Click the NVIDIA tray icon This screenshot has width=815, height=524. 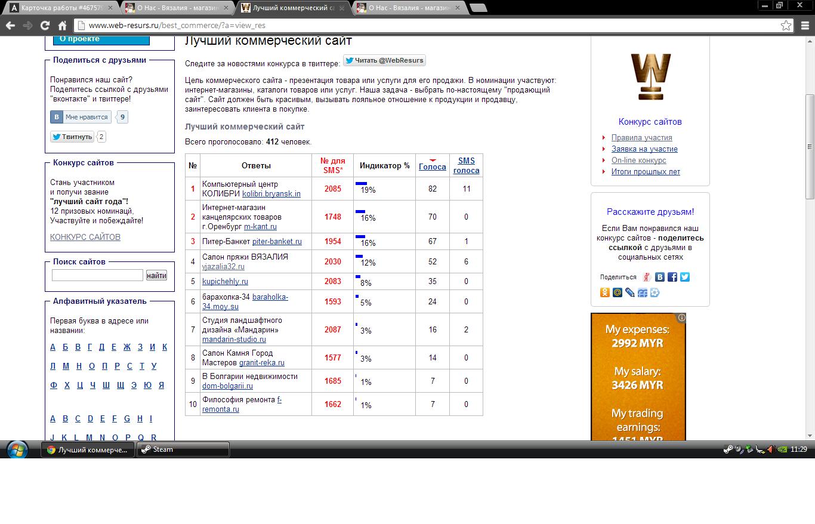pyautogui.click(x=782, y=449)
